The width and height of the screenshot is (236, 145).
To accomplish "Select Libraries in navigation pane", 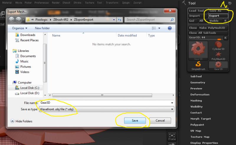I will pos(21,51).
